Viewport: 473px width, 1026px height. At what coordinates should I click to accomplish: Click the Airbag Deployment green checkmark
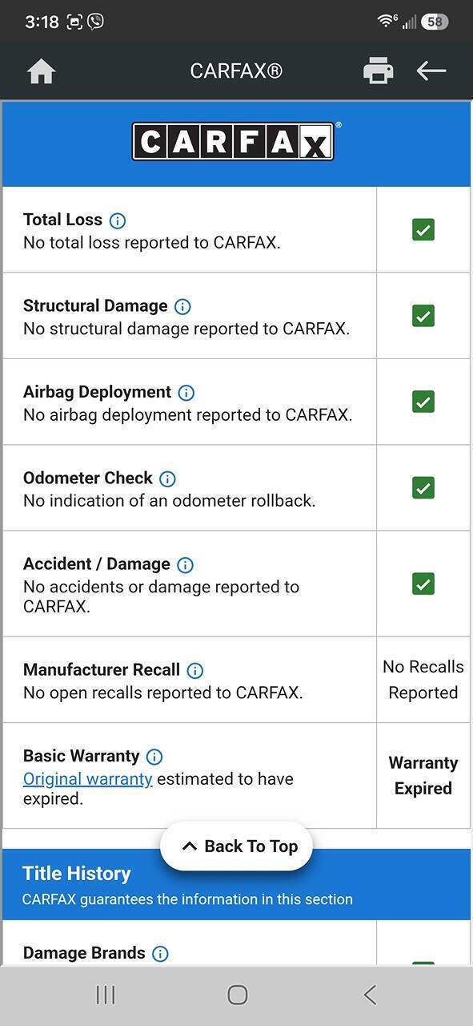point(423,402)
